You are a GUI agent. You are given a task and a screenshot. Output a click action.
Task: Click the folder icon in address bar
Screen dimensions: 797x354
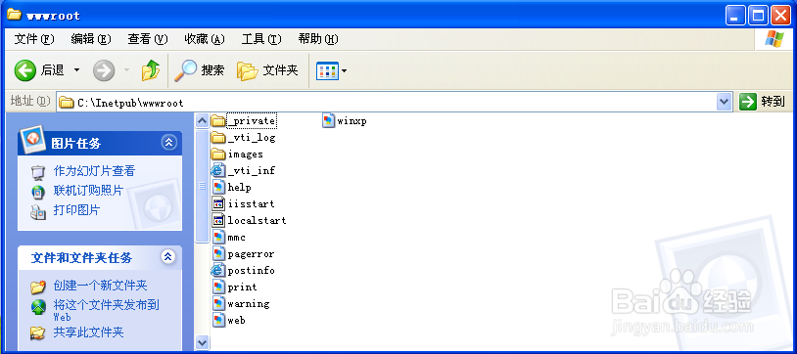coord(67,102)
